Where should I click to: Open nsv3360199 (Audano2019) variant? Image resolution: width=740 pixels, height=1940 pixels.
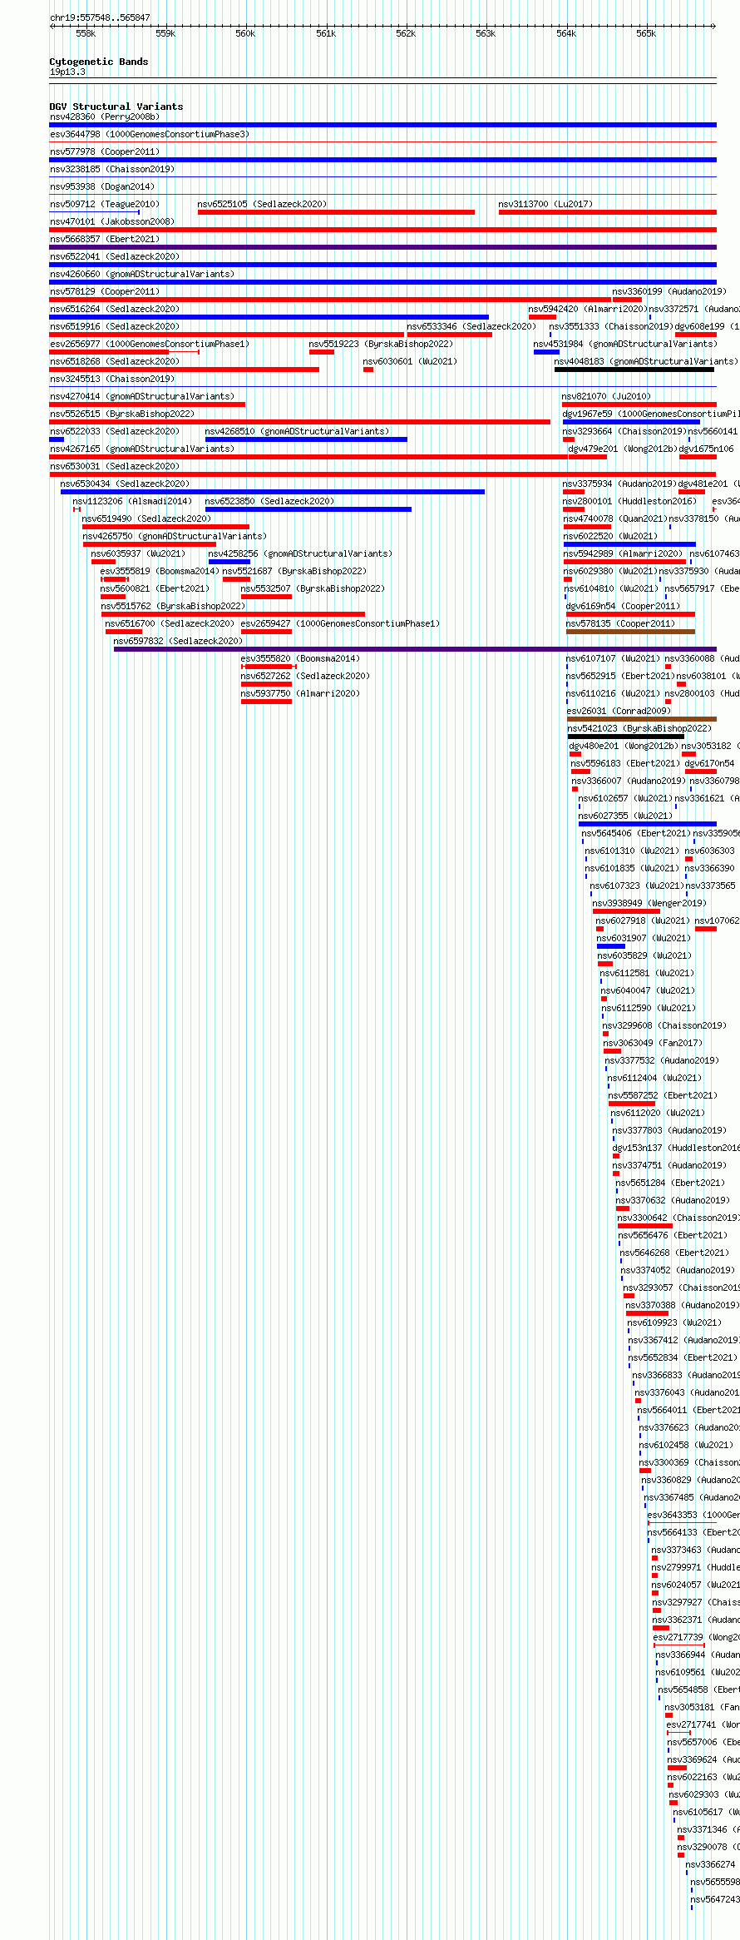669,292
